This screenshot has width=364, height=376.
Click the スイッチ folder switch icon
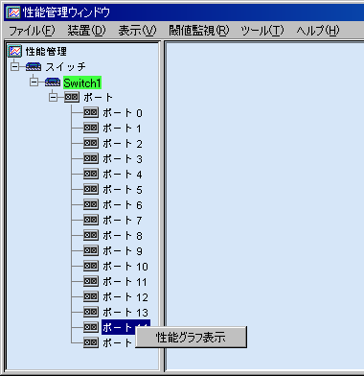click(x=34, y=67)
